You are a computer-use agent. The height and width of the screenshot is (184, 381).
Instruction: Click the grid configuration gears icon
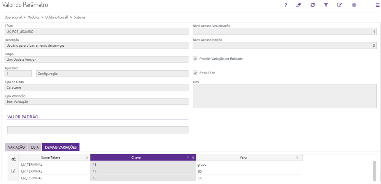click(14, 159)
